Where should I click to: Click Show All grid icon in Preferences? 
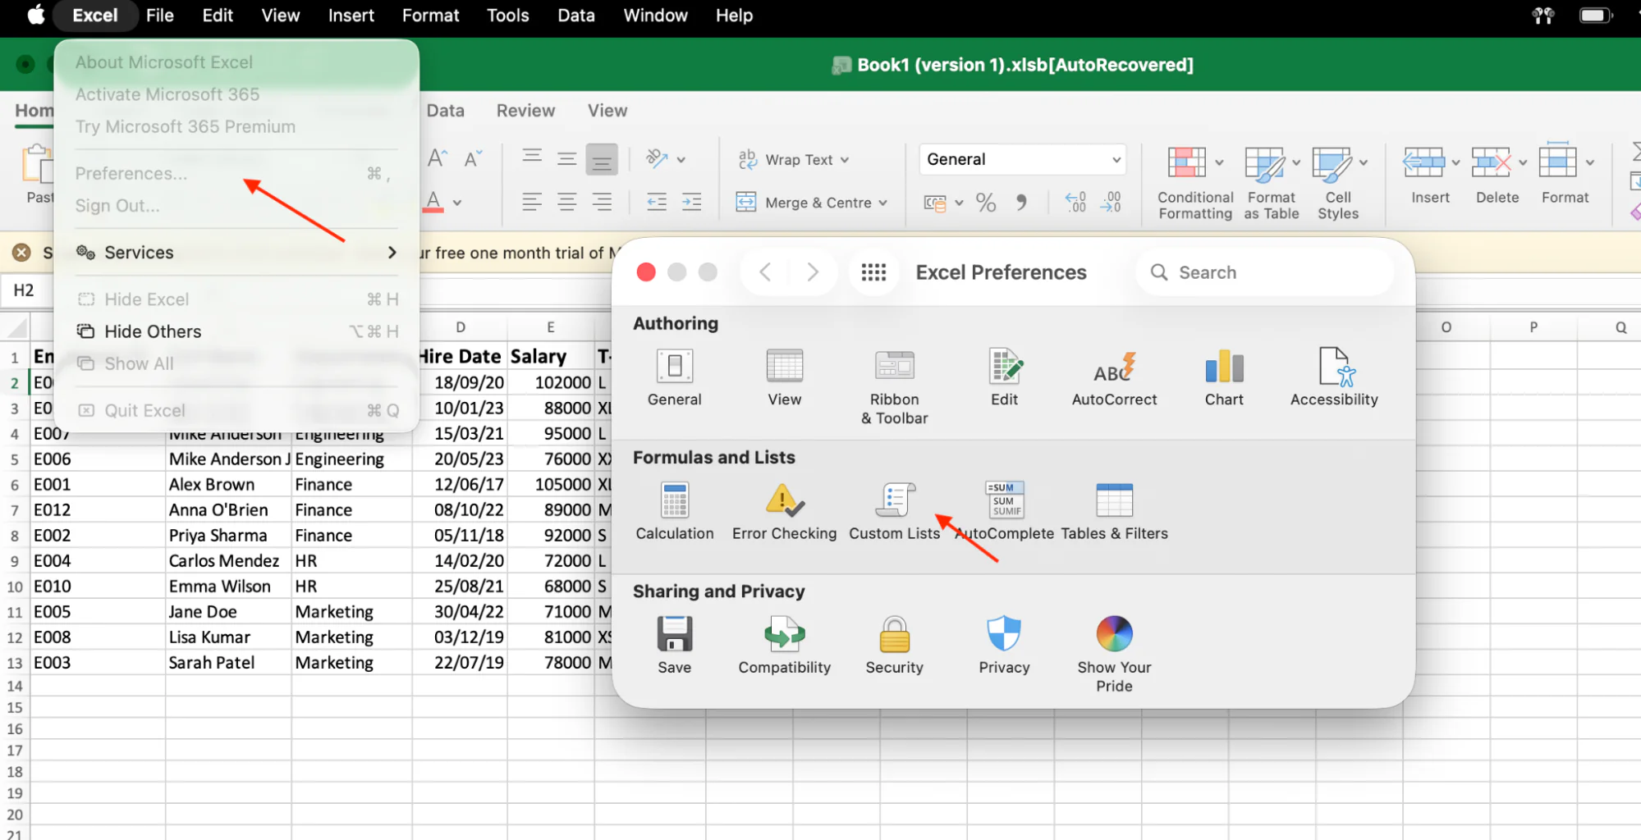(x=873, y=272)
